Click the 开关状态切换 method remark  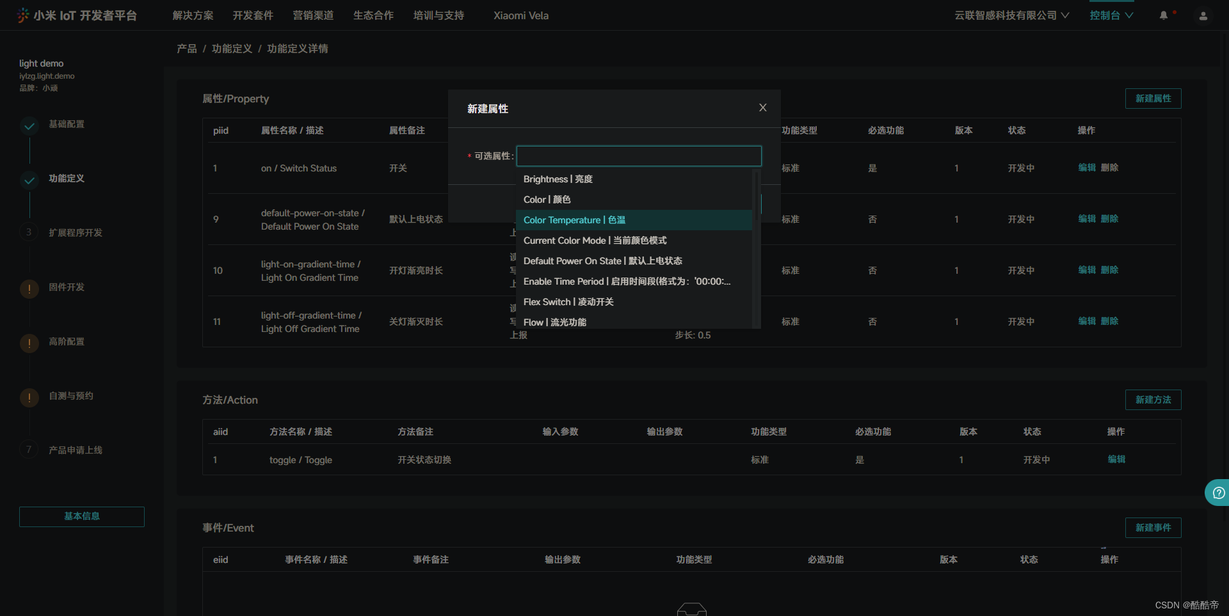point(424,460)
